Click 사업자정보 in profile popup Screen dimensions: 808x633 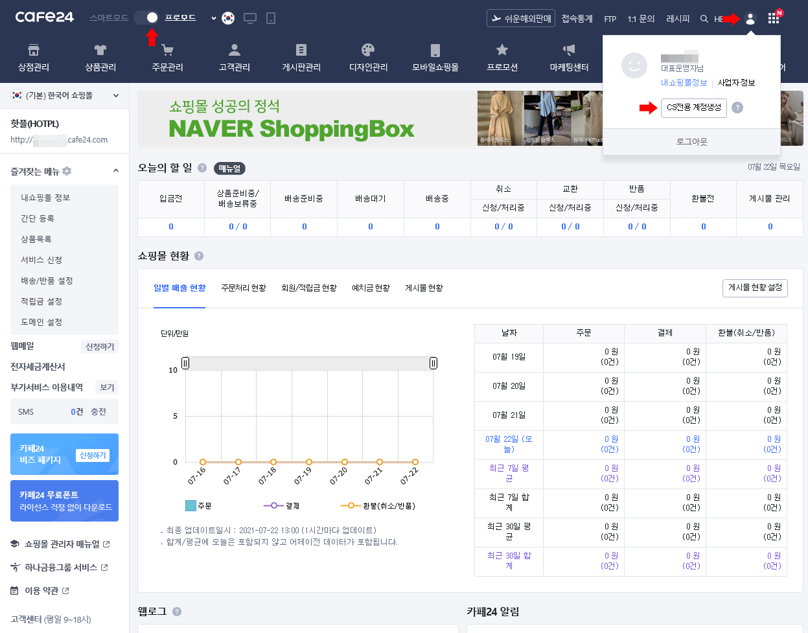point(736,82)
